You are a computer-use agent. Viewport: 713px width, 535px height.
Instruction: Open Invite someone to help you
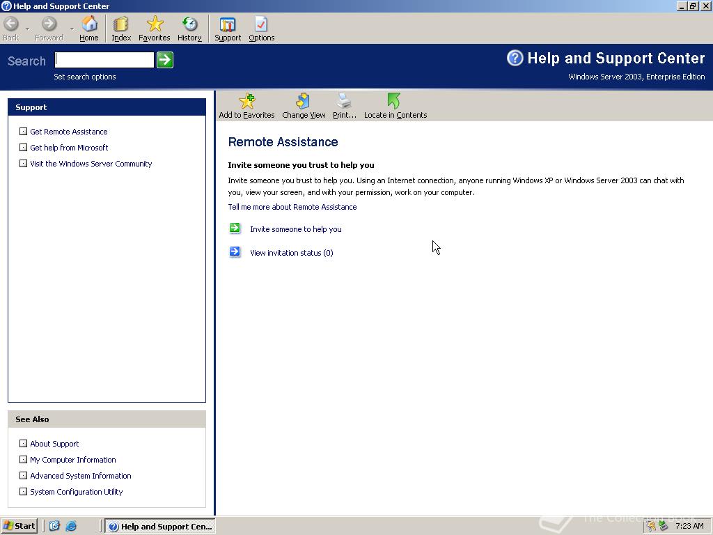pyautogui.click(x=295, y=229)
